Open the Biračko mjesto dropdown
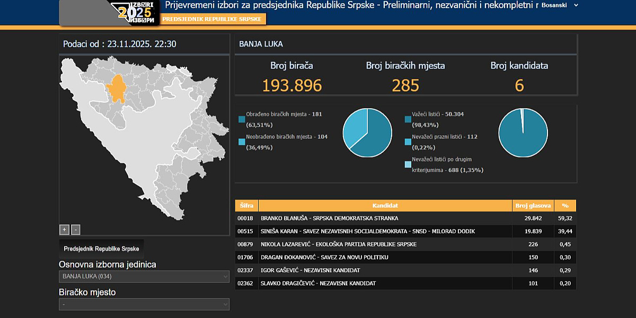This screenshot has width=636, height=318. 144,304
